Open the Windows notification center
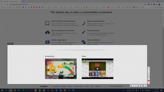The height and width of the screenshot is (92, 164). pyautogui.click(x=161, y=90)
